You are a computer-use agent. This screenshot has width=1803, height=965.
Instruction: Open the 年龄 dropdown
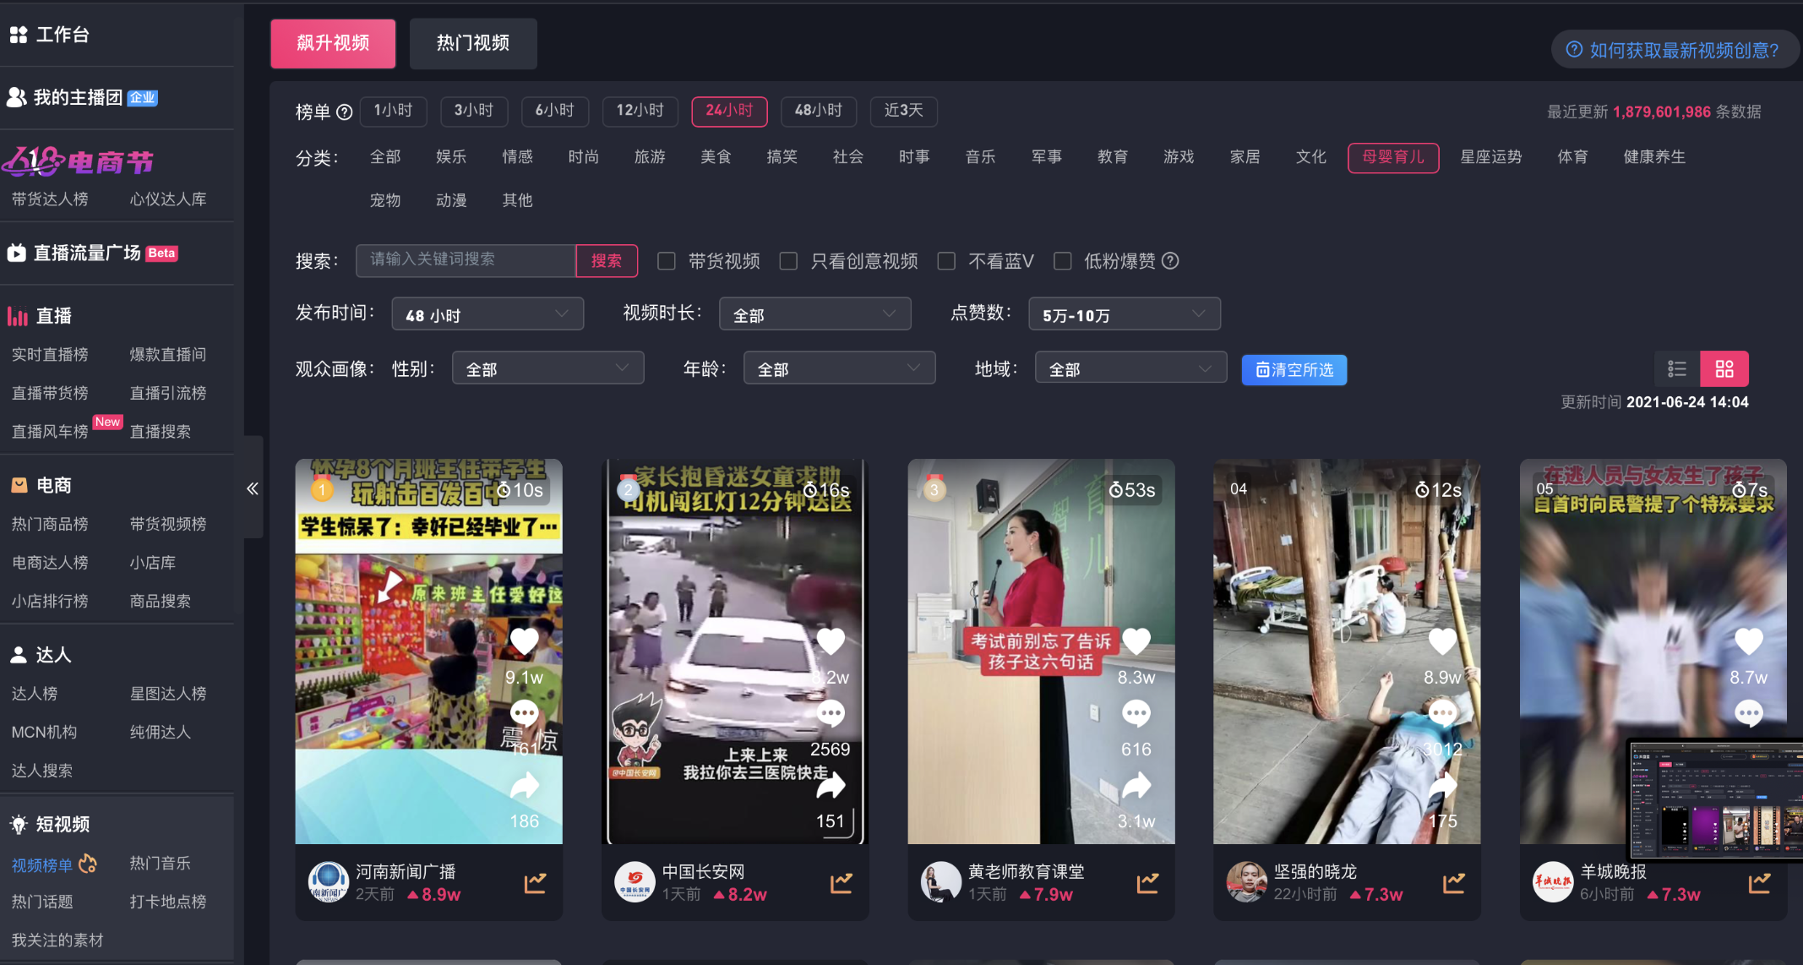[x=840, y=368]
